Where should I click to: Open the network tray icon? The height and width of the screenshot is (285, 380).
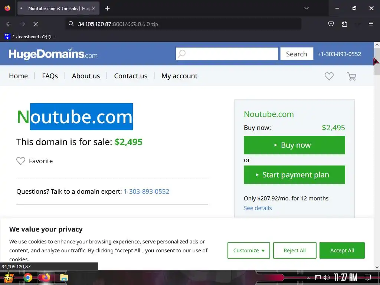[x=317, y=278]
